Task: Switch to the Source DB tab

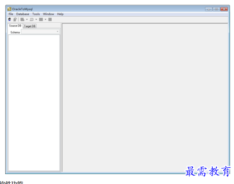Action: (15, 26)
